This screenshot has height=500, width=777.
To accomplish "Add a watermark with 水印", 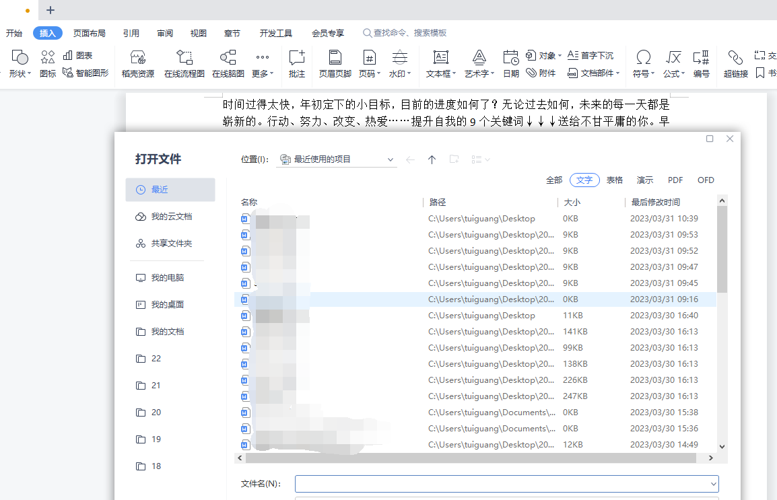I will click(399, 64).
